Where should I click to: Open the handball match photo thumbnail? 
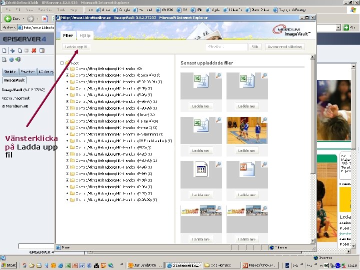point(247,130)
